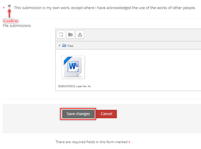The height and width of the screenshot is (149, 201).
Task: Click the Download all files icon
Action: click(x=80, y=35)
